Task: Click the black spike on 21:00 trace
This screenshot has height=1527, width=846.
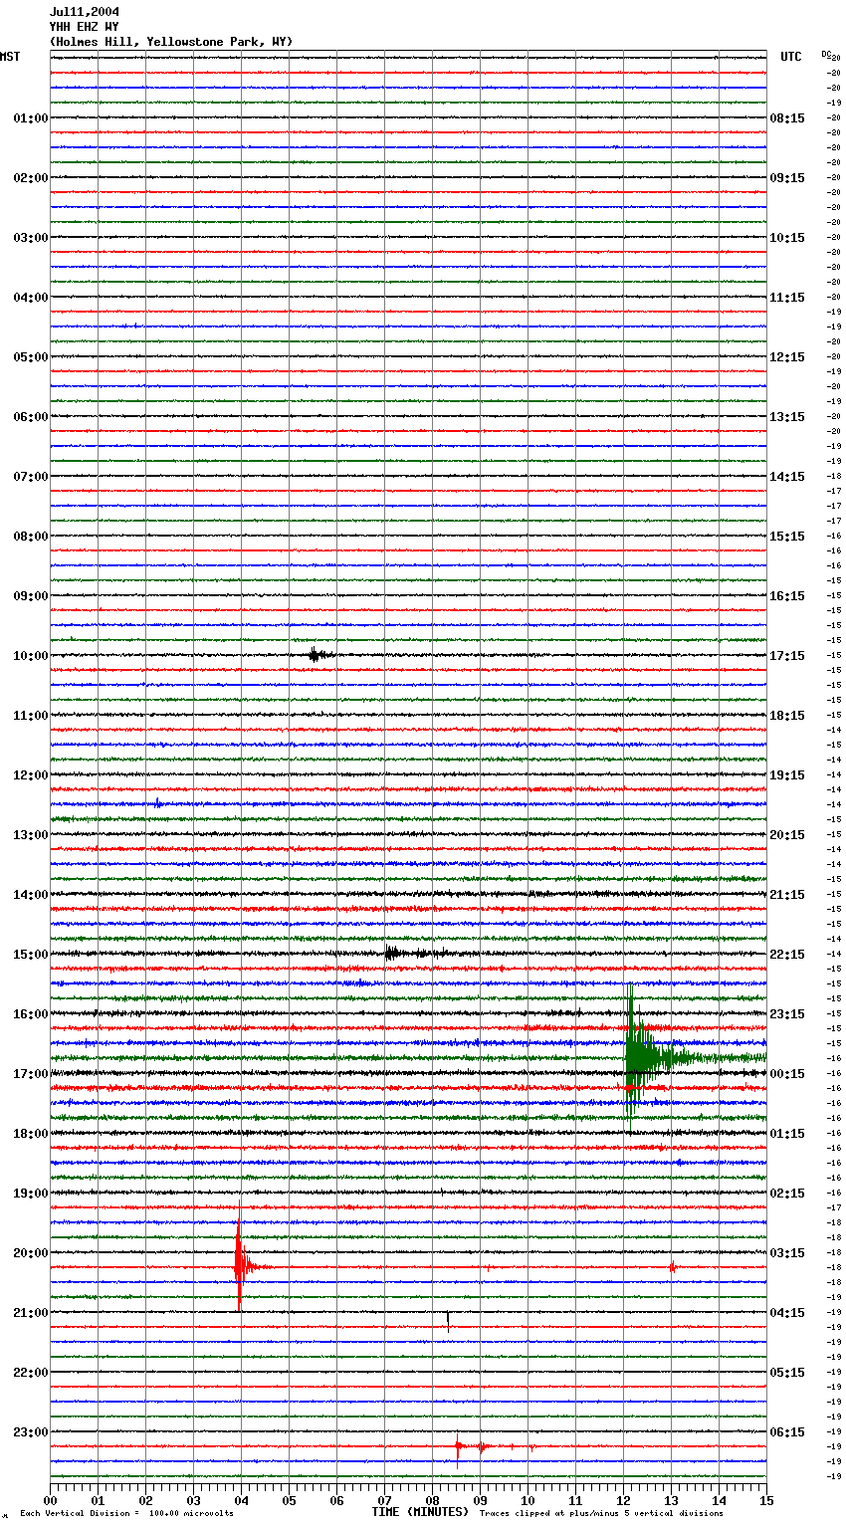Action: click(448, 1321)
